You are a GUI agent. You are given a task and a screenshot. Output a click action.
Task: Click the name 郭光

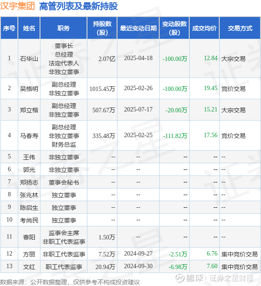tap(29, 170)
